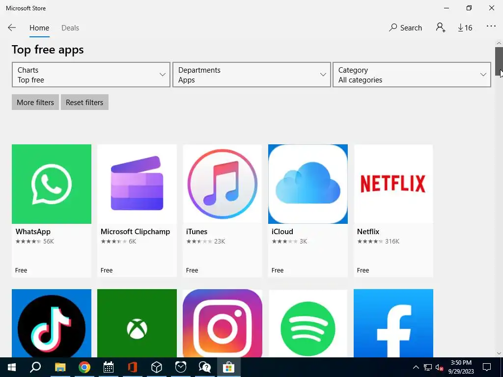Open the iCloud app icon

[x=308, y=184]
